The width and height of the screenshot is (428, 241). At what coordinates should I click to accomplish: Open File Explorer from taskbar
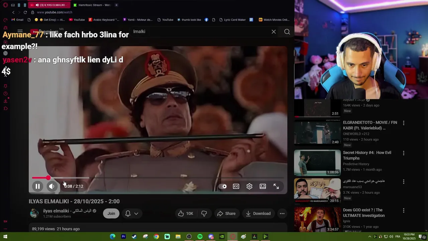(x=178, y=237)
